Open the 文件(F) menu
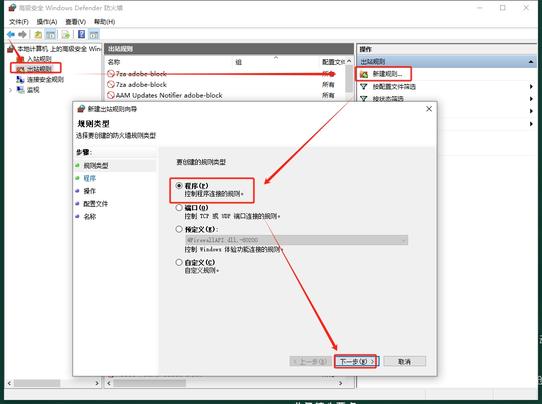 [x=19, y=22]
